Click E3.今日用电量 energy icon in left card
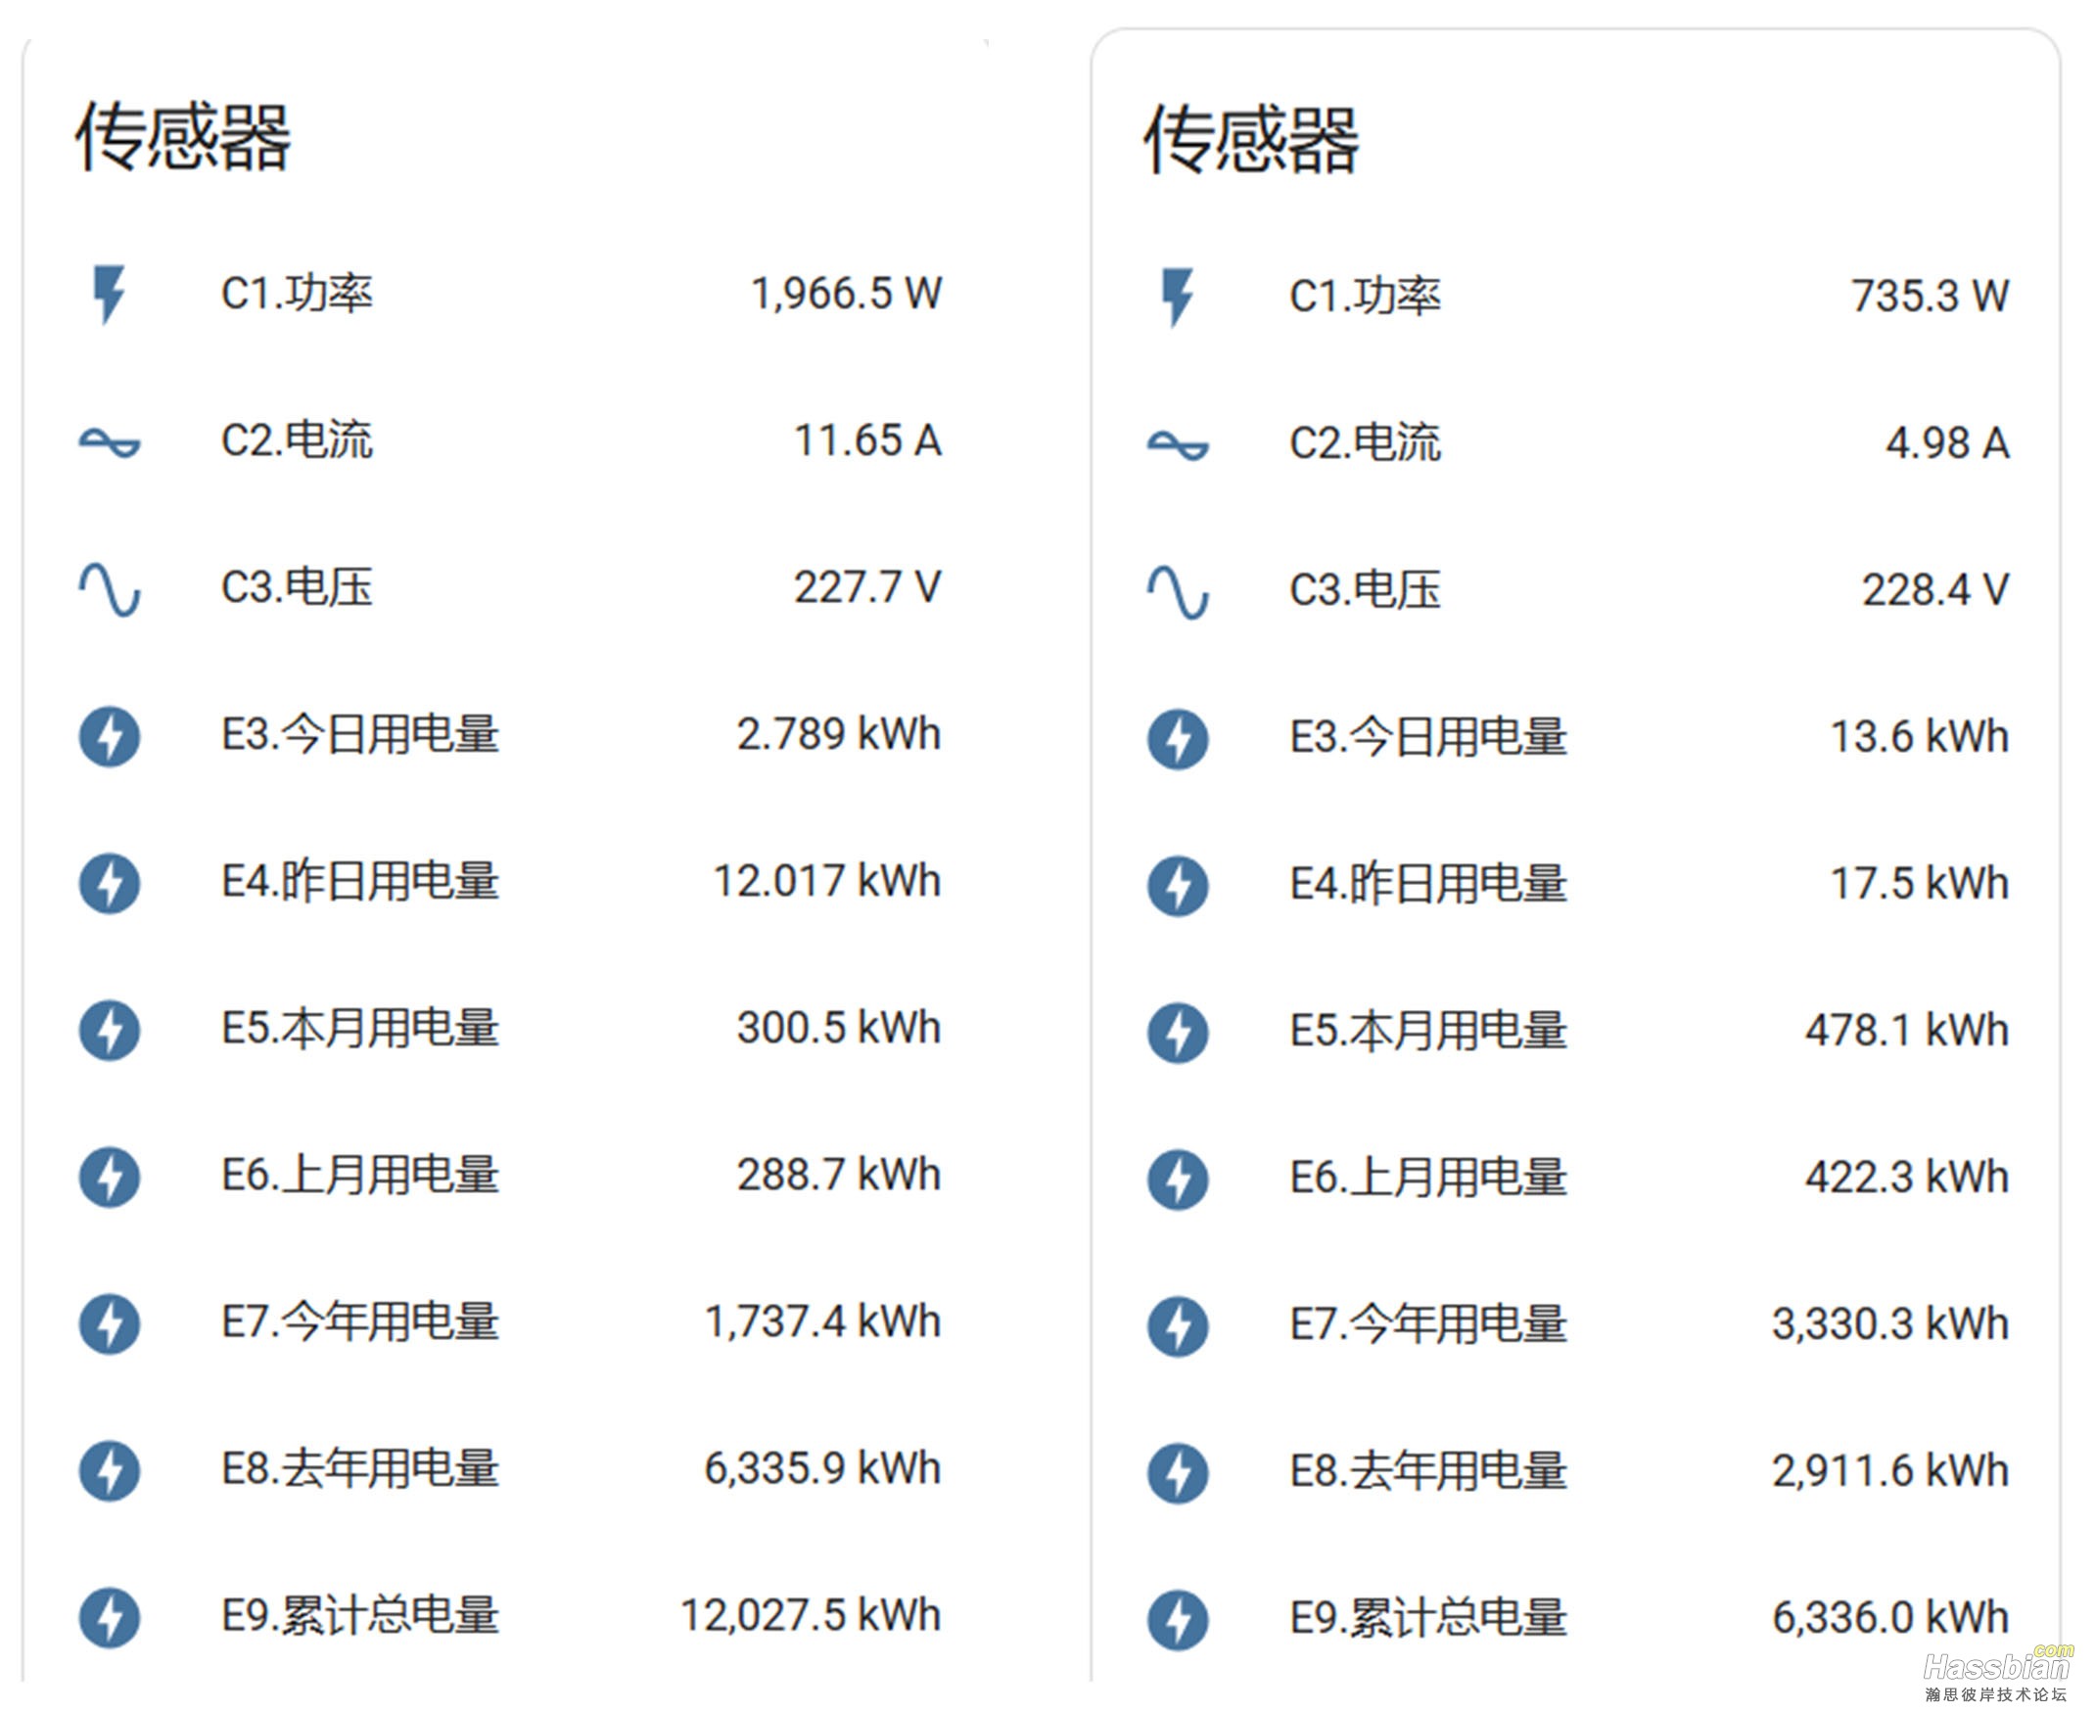 (110, 736)
